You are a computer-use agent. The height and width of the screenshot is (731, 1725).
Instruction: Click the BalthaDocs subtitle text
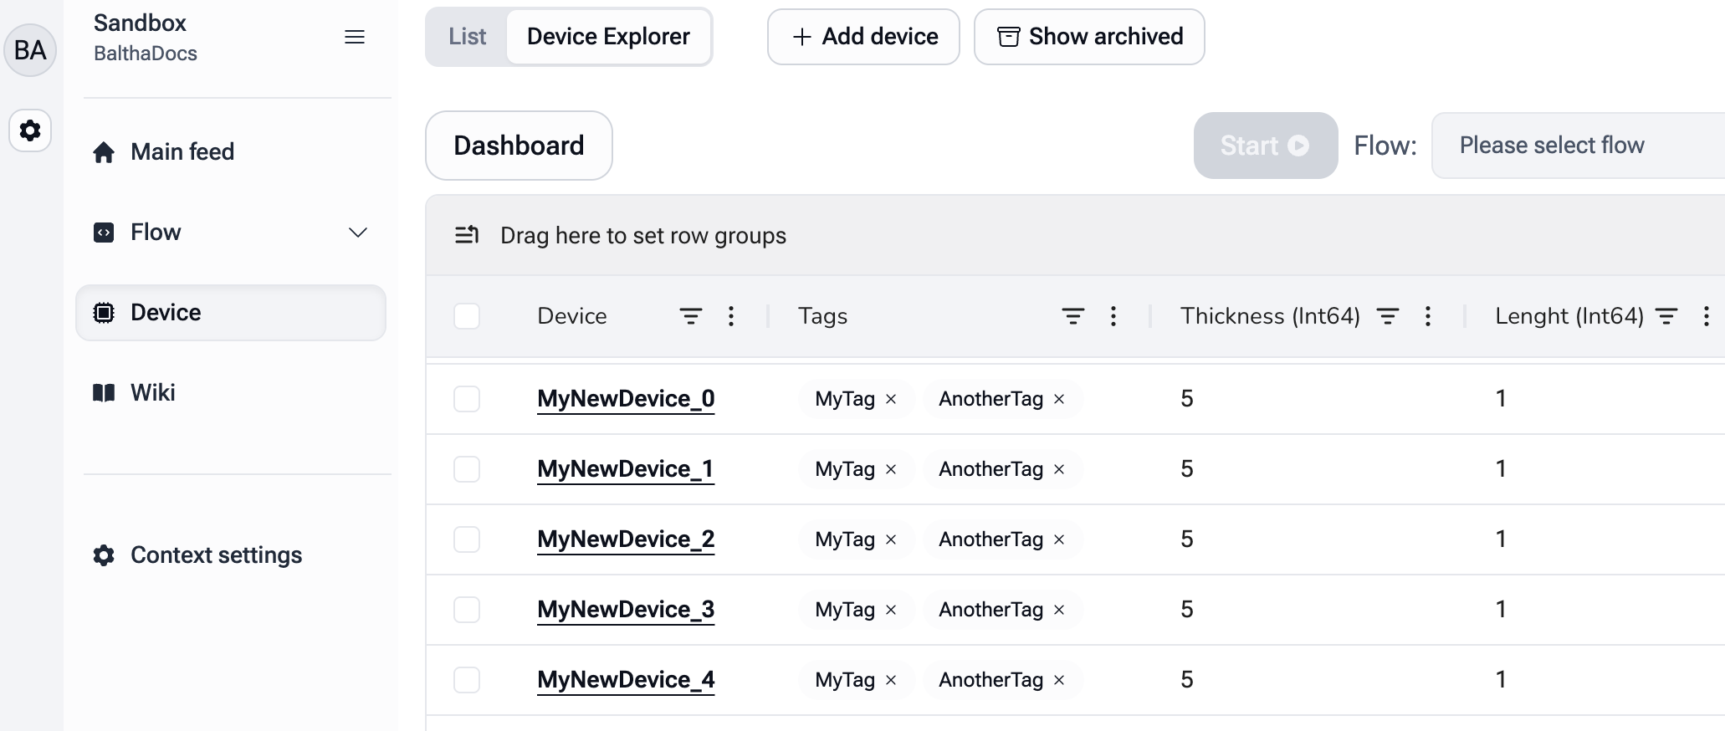pos(146,54)
